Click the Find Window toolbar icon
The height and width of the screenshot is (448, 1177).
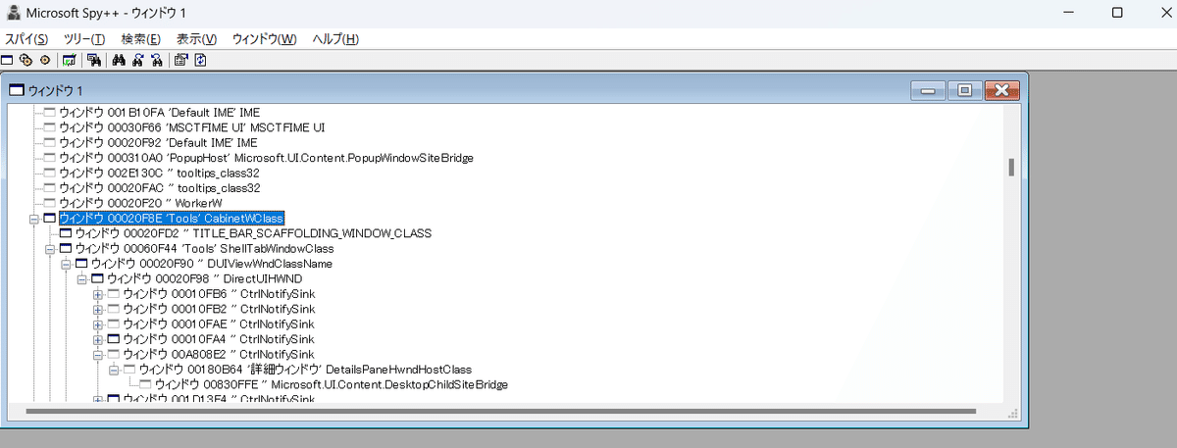pos(94,60)
